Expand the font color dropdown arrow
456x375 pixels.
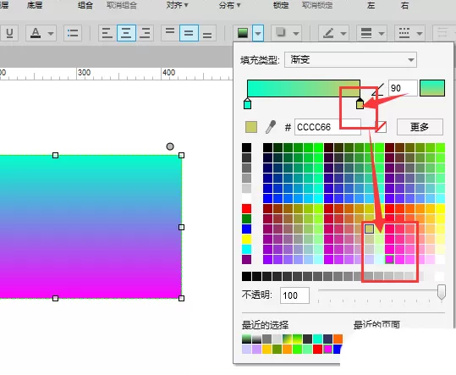pos(51,33)
